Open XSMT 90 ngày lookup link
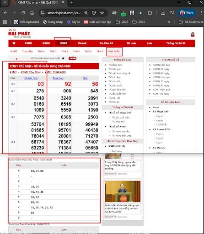 click(161, 94)
